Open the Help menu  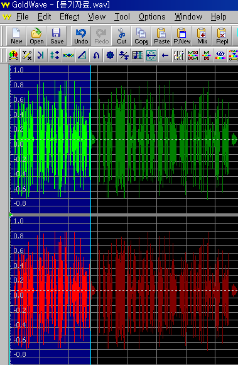[219, 17]
